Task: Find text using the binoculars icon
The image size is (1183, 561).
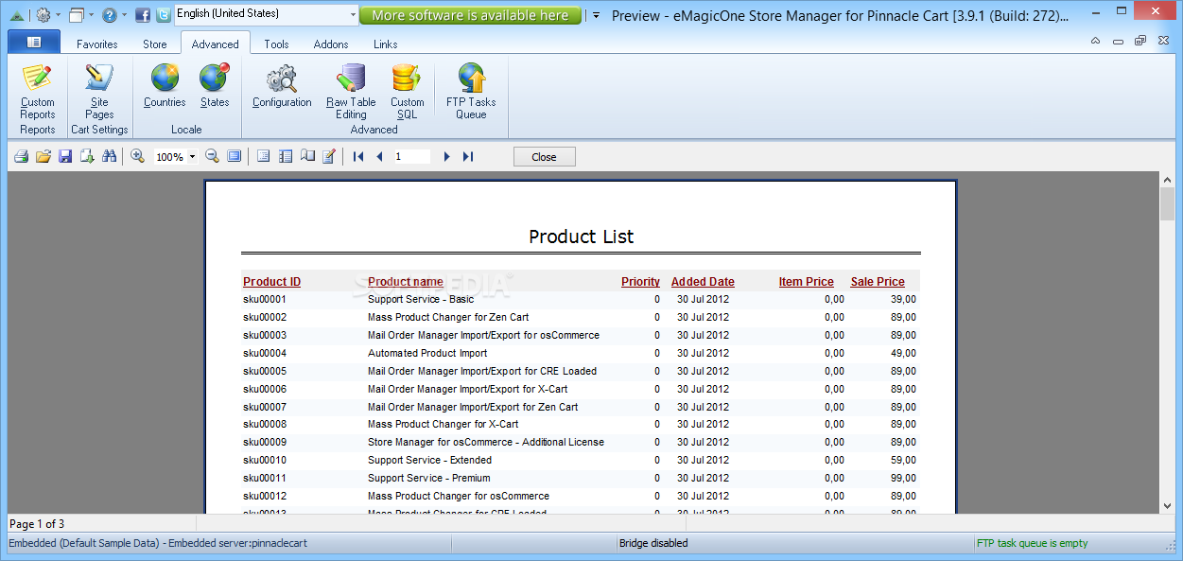Action: [109, 156]
